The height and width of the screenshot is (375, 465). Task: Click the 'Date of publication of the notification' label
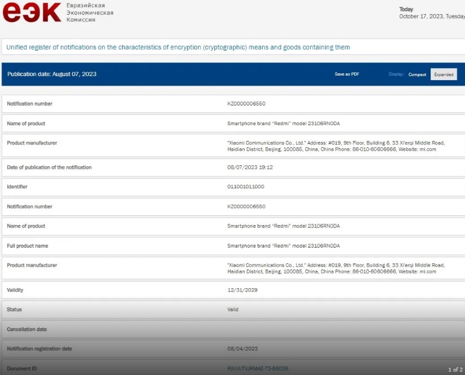[x=49, y=167]
